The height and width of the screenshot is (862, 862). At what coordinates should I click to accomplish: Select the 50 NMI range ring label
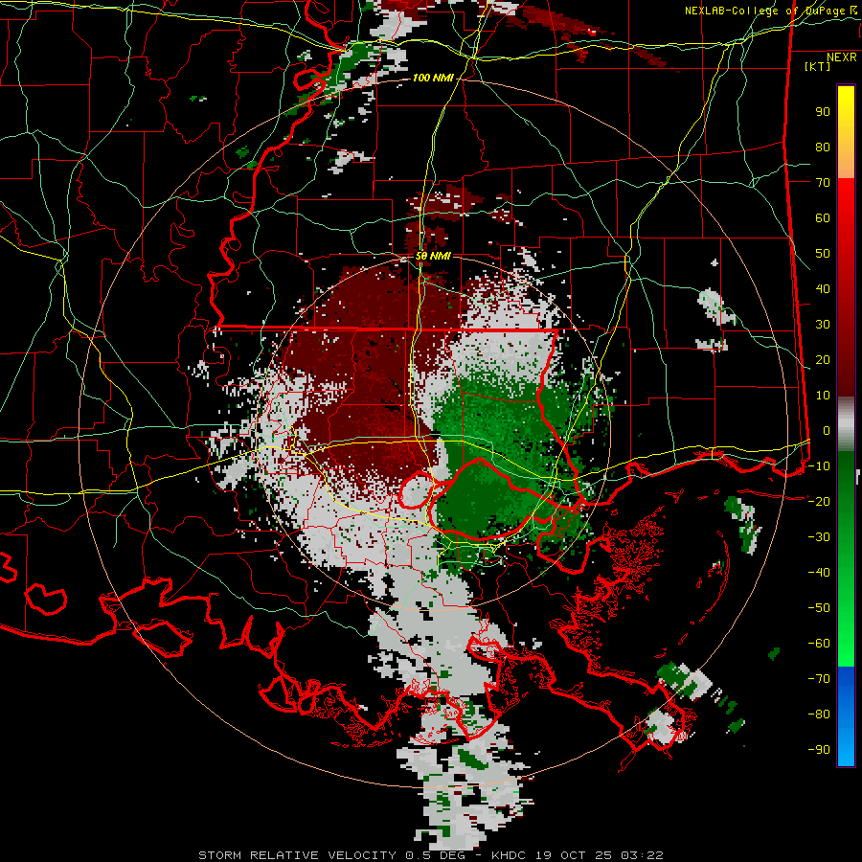pos(433,256)
